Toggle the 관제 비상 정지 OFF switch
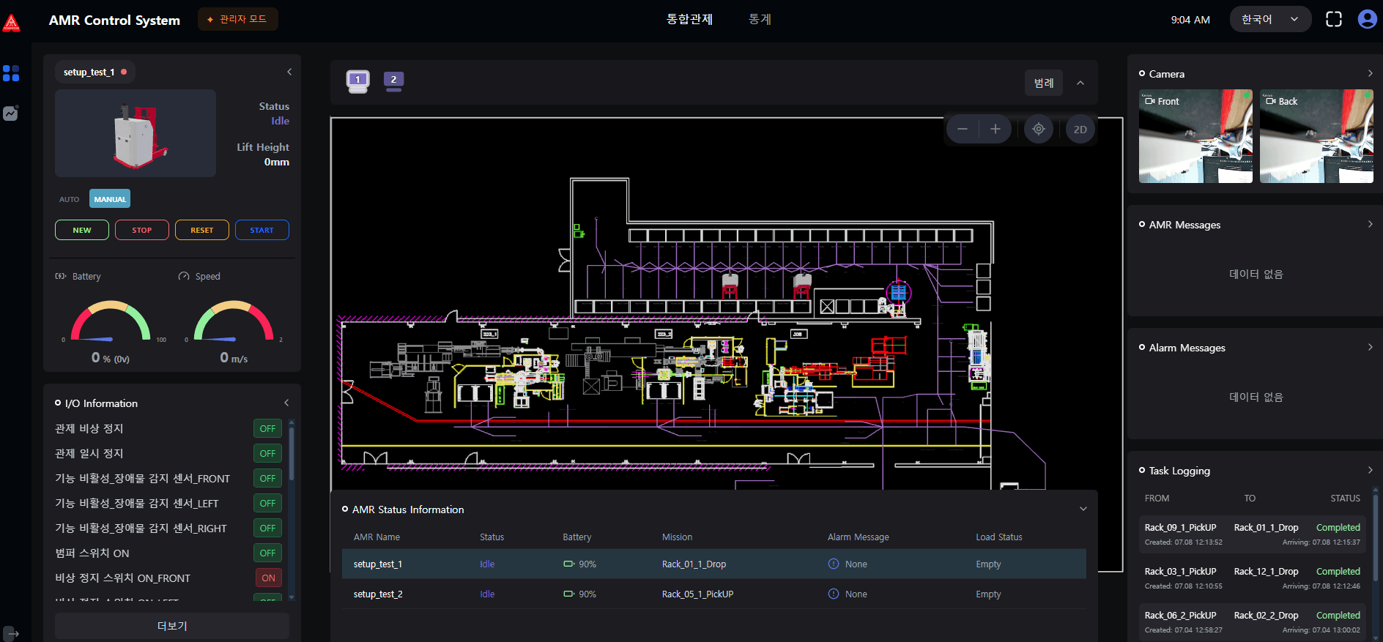 pyautogui.click(x=267, y=429)
